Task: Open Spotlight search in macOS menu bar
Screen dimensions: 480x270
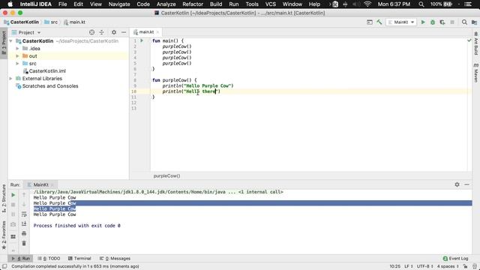Action: pyautogui.click(x=421, y=4)
